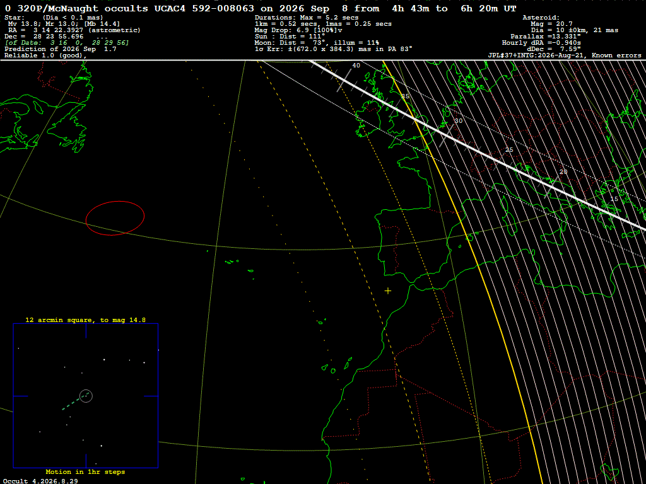Select the bright star near bottom of finder chart
The width and height of the screenshot is (646, 484).
point(102,446)
